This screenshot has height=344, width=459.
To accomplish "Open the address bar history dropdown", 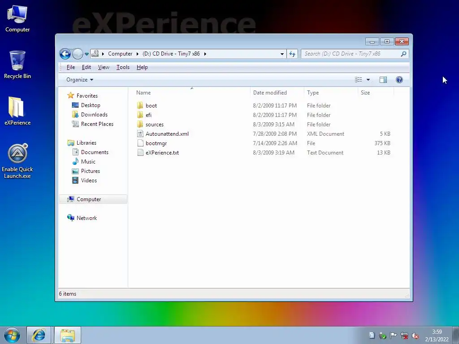I will pyautogui.click(x=282, y=54).
